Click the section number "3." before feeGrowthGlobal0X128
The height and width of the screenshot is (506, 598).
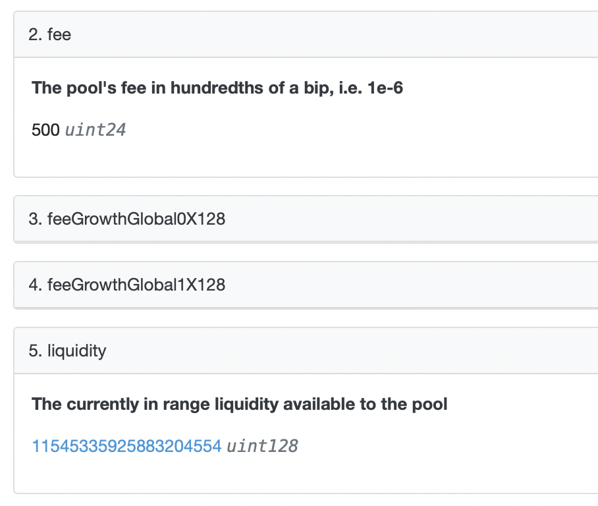[x=36, y=219]
